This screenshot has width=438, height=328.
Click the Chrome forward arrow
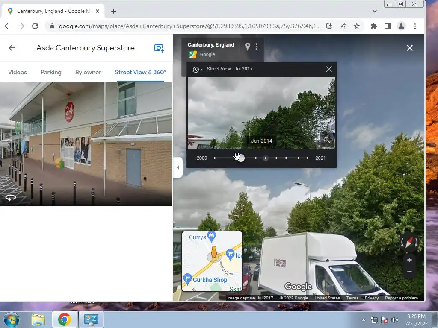coord(21,26)
